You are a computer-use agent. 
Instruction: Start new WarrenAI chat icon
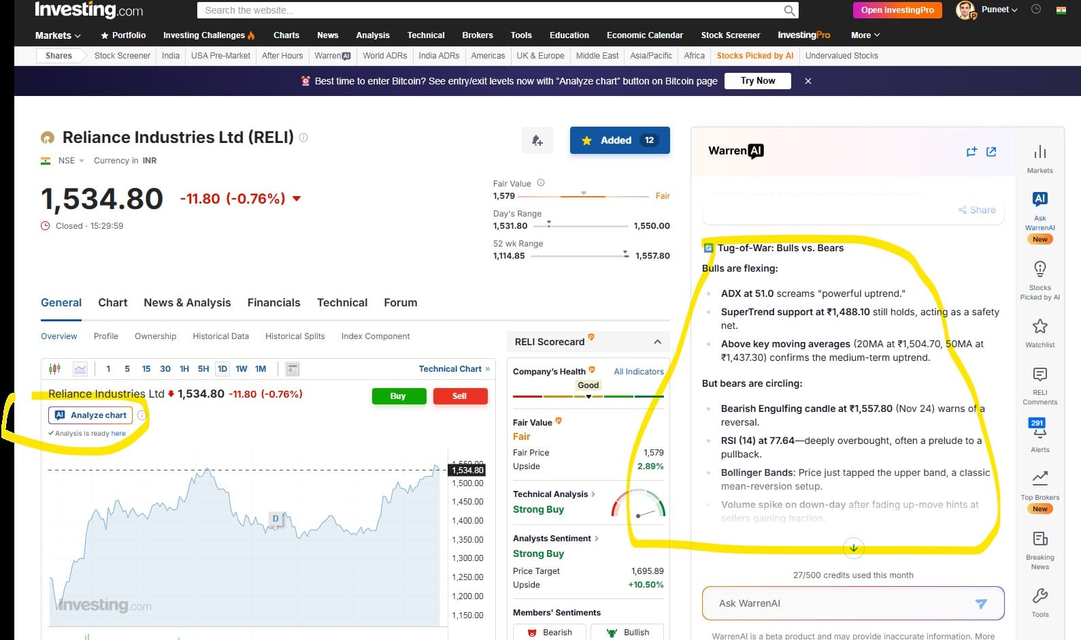971,152
